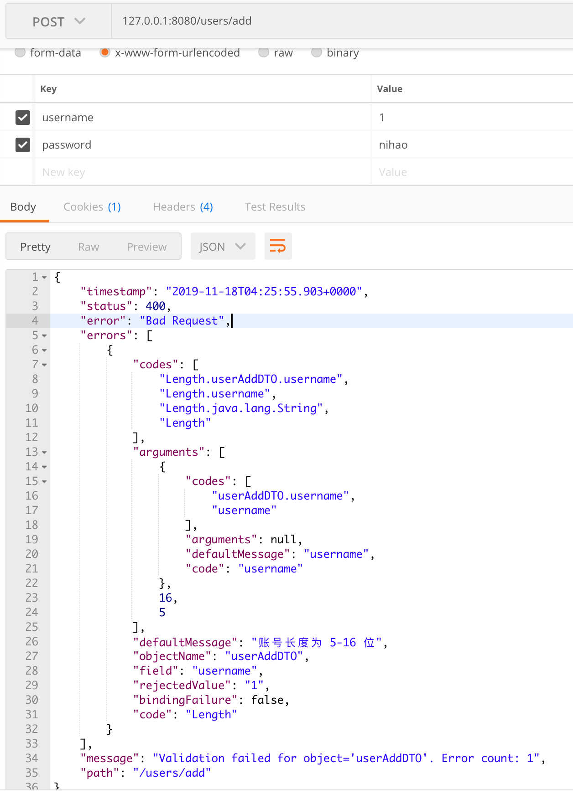Open the POST method dropdown
The image size is (573, 794).
point(59,21)
